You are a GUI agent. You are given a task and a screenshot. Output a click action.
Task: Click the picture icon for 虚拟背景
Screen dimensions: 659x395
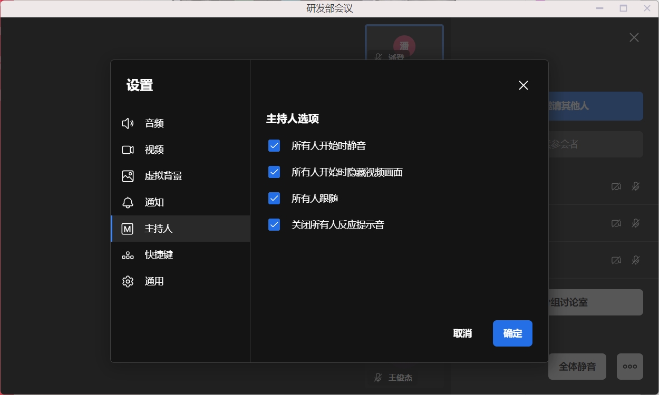pos(128,176)
